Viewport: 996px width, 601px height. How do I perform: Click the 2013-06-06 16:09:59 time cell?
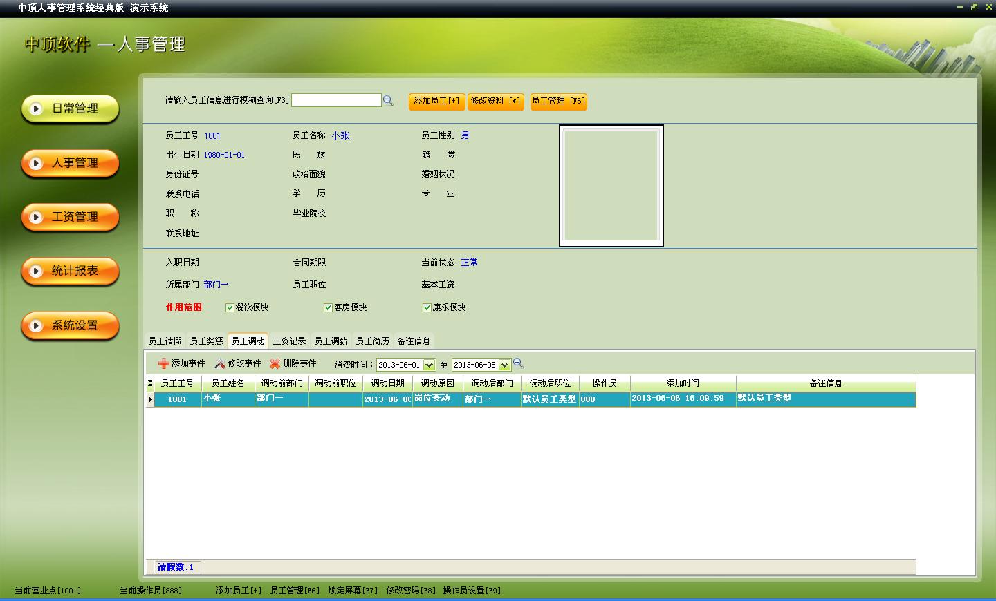[683, 399]
